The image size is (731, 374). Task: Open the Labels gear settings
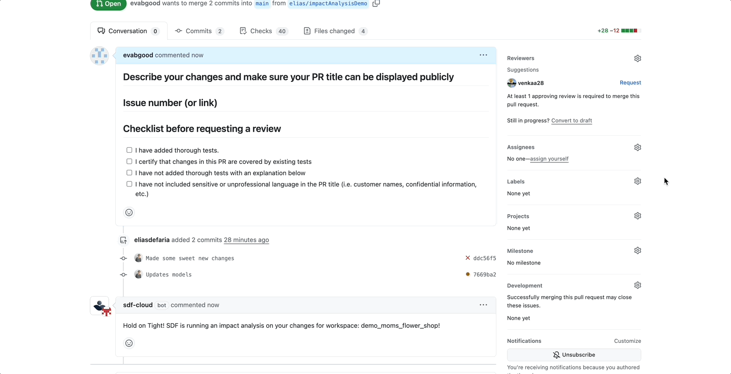tap(637, 181)
